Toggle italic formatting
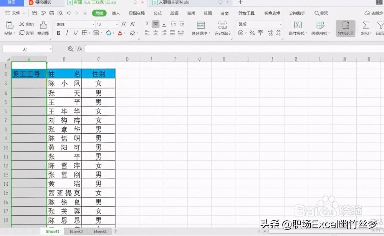The height and width of the screenshot is (236, 384). [x=66, y=33]
